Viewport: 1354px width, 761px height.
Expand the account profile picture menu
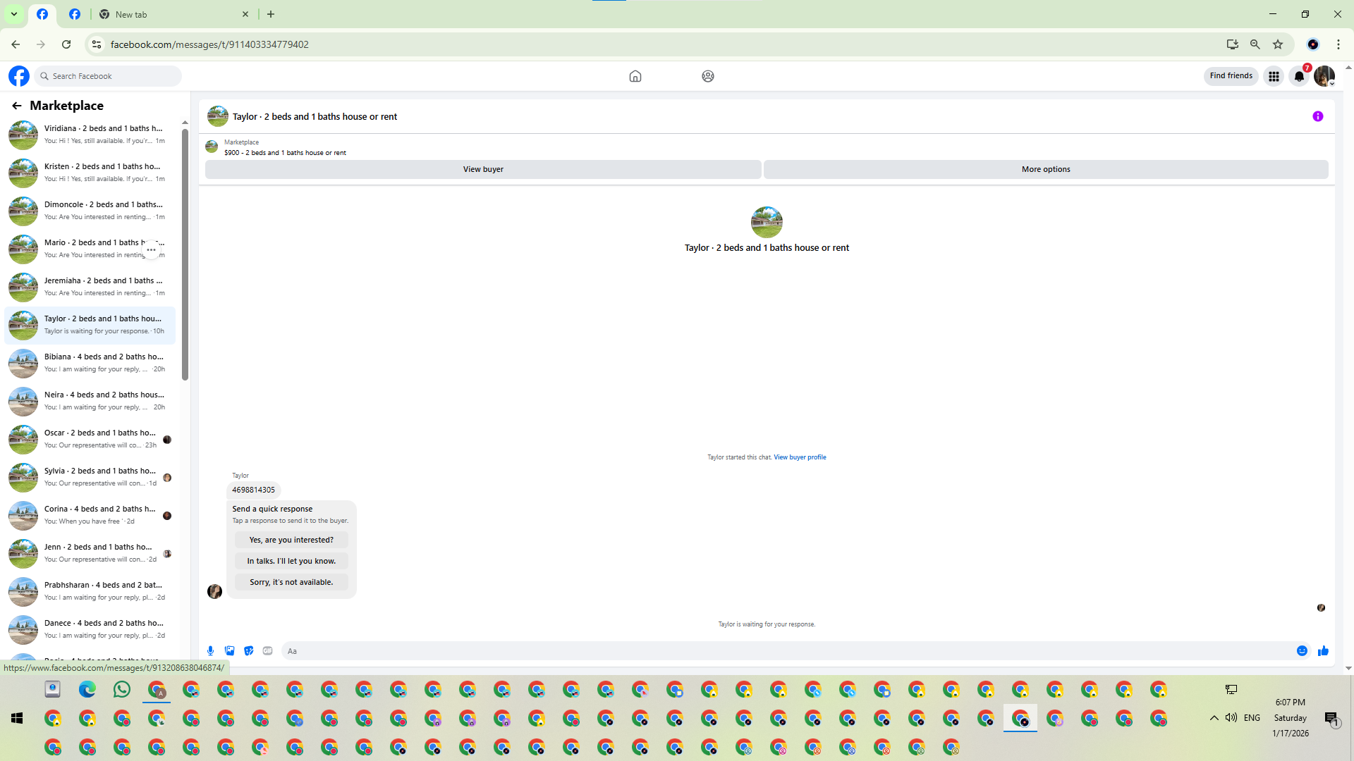[x=1324, y=76]
